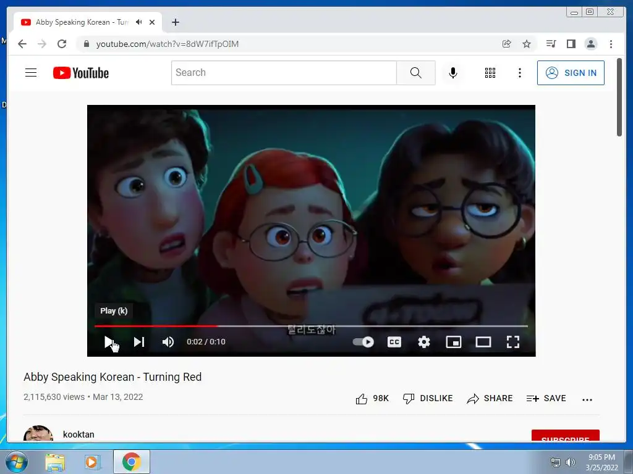
Task: Open the video in full screen
Action: pos(512,342)
